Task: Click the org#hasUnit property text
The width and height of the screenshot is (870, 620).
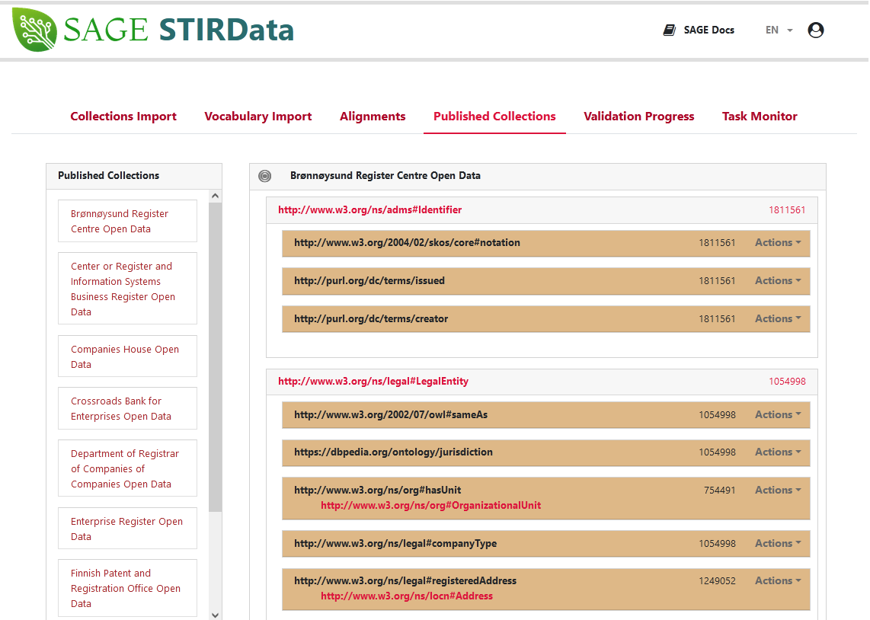Action: coord(377,491)
